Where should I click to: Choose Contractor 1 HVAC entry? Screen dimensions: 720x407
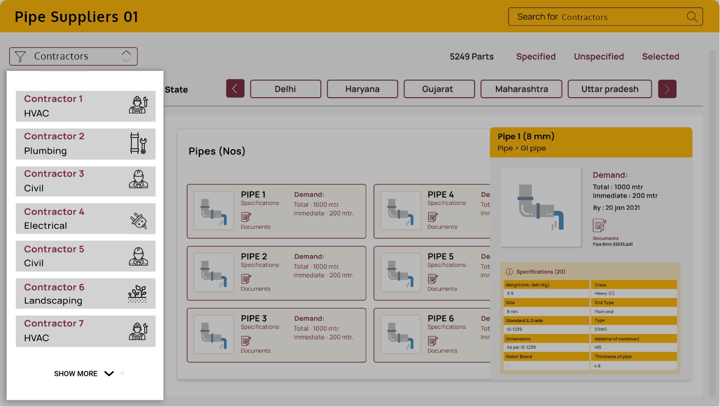(x=85, y=106)
